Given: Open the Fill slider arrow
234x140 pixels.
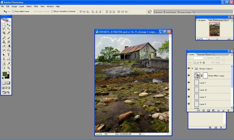Looking at the screenshot, I should [x=222, y=63].
